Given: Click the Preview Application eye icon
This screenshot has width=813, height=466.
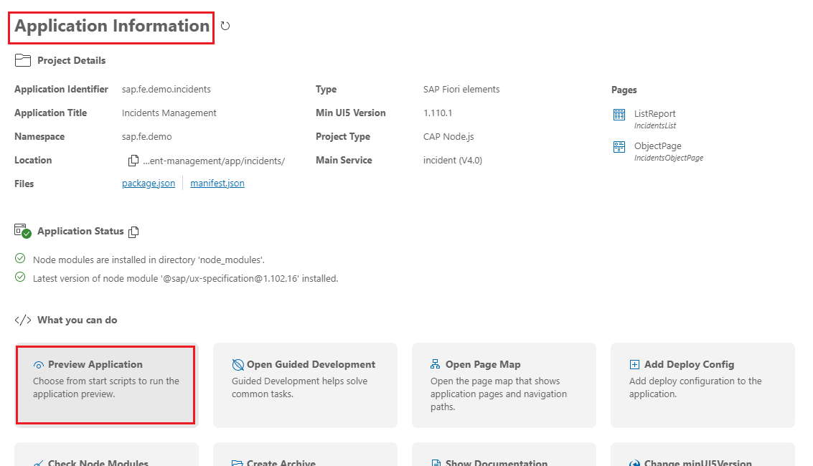Looking at the screenshot, I should [38, 365].
